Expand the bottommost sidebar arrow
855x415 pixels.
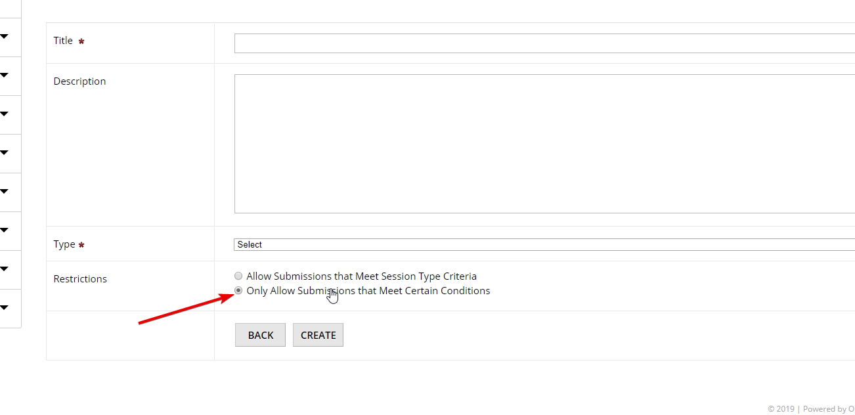(4, 308)
